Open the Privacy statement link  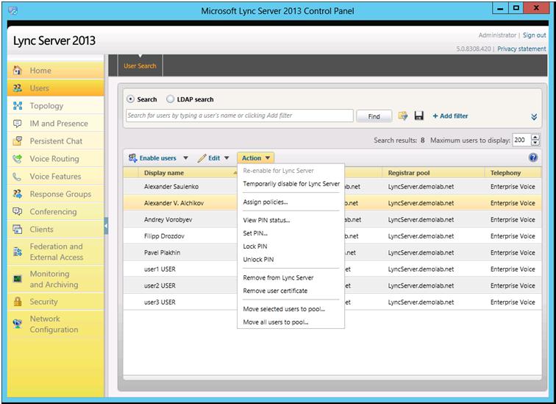tap(521, 49)
